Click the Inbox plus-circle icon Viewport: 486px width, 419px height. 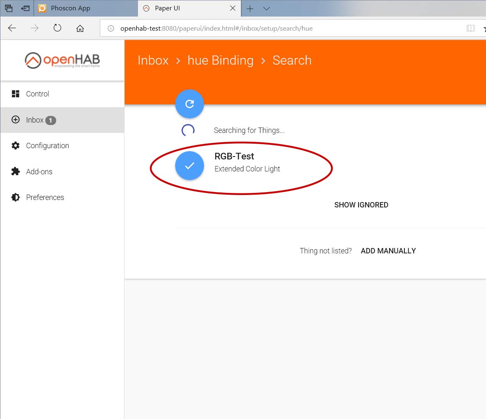15,120
